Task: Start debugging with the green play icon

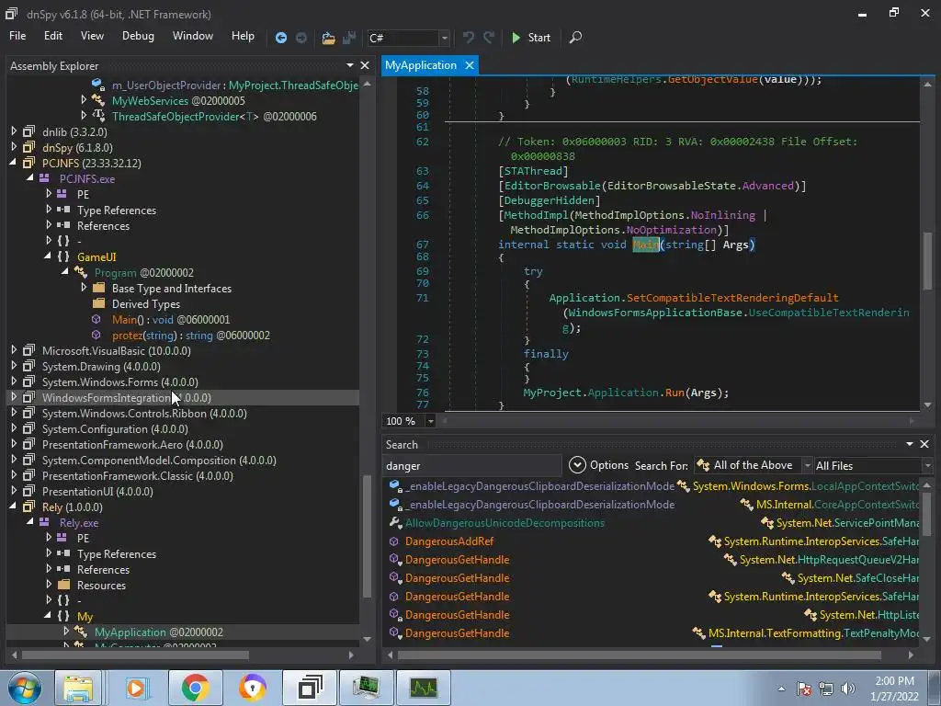Action: click(x=516, y=37)
